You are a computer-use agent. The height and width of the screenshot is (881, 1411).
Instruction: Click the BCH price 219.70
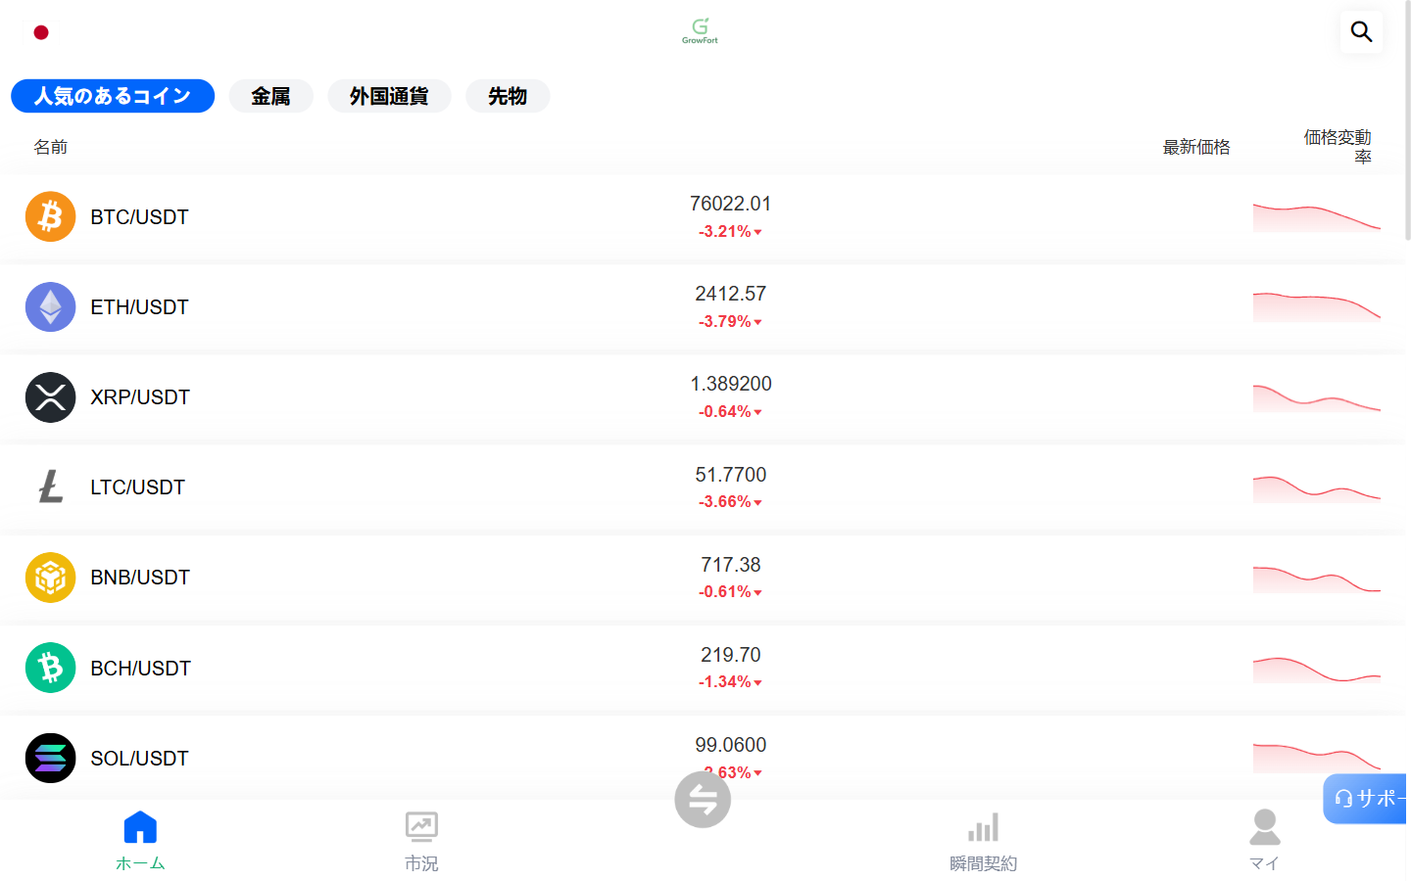(730, 655)
